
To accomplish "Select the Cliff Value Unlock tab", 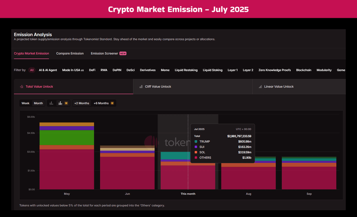I will [193, 87].
